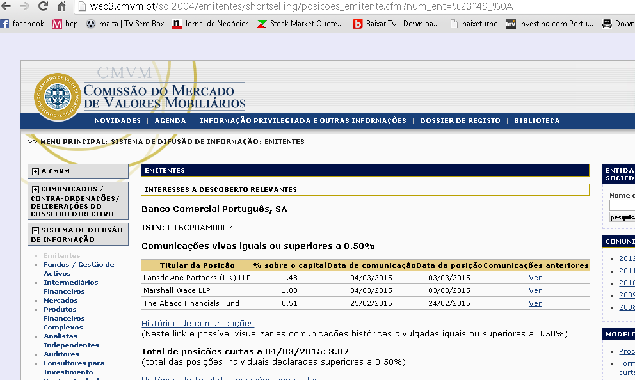This screenshot has height=380, width=635.
Task: Open the facebook bookmark
Action: click(22, 24)
